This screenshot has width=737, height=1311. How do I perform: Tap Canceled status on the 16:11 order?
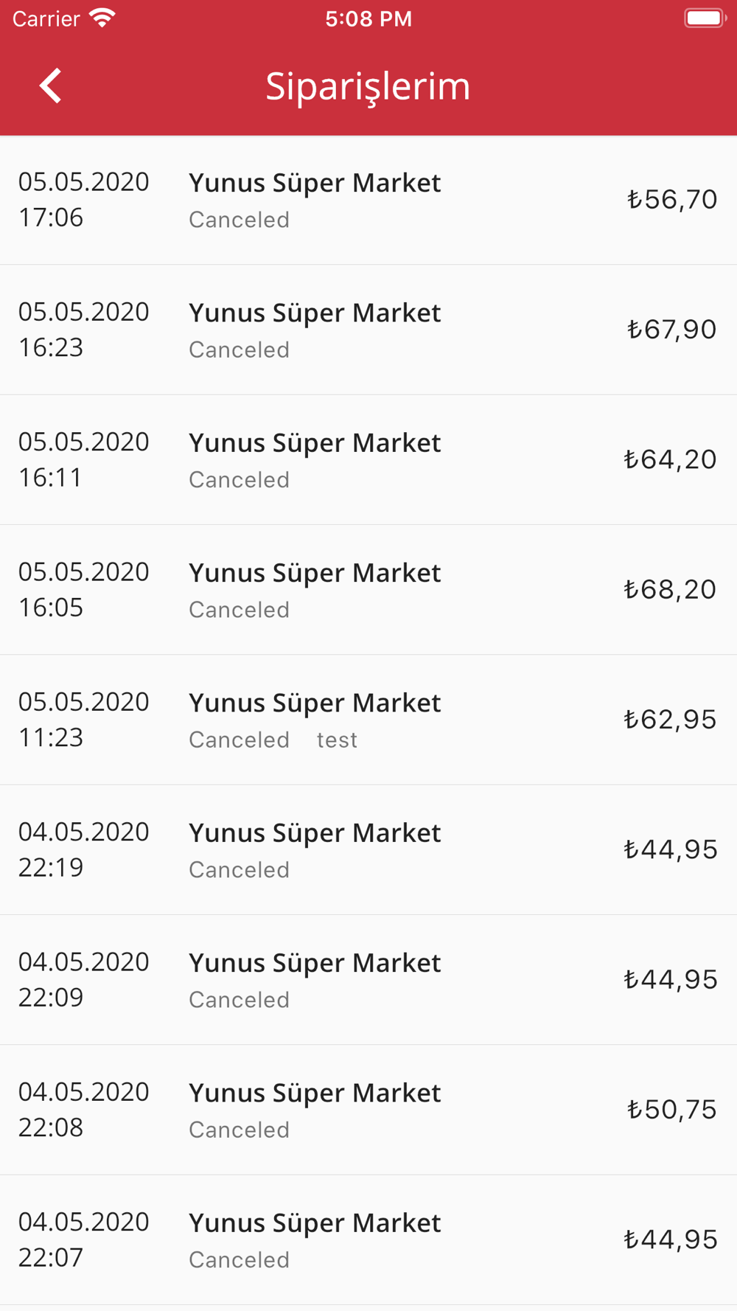(x=239, y=479)
